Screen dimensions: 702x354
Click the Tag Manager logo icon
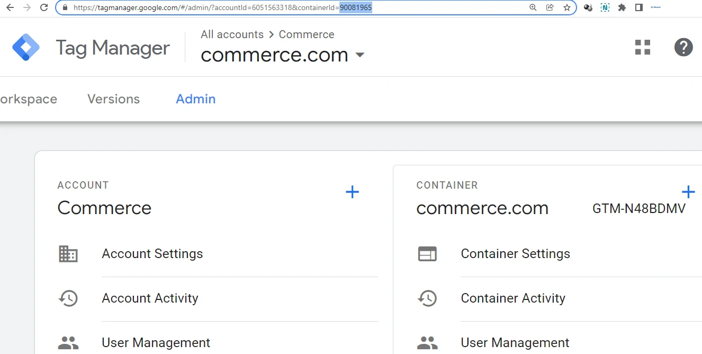pyautogui.click(x=26, y=48)
